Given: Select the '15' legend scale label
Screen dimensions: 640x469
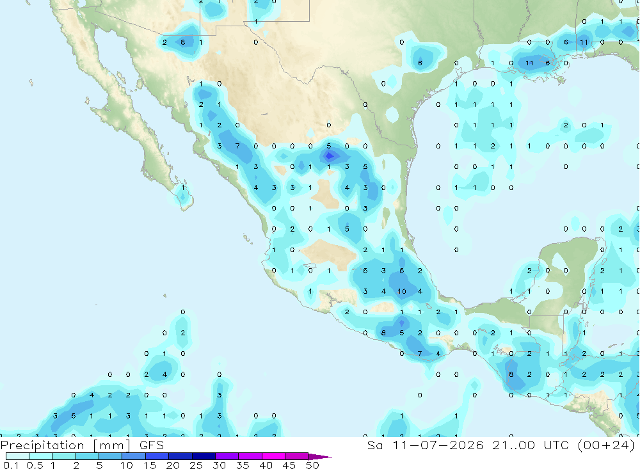Looking at the screenshot, I should (149, 465).
